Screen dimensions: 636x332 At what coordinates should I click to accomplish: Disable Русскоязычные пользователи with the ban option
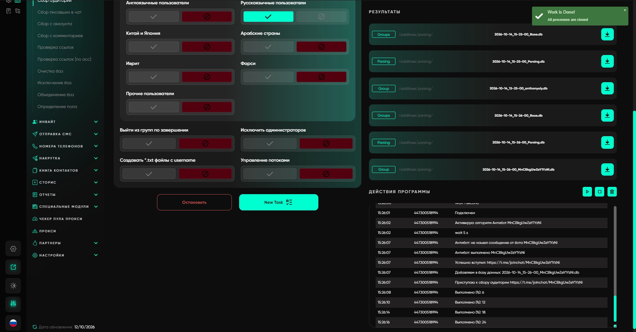pos(321,17)
